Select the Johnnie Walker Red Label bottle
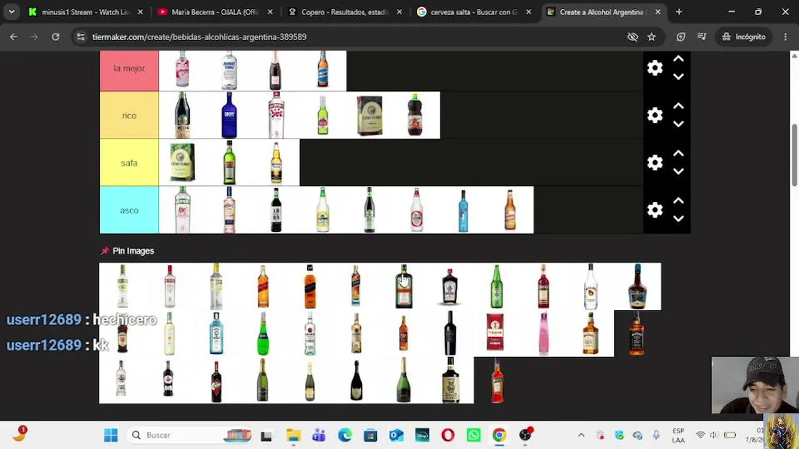799x449 pixels. [263, 286]
